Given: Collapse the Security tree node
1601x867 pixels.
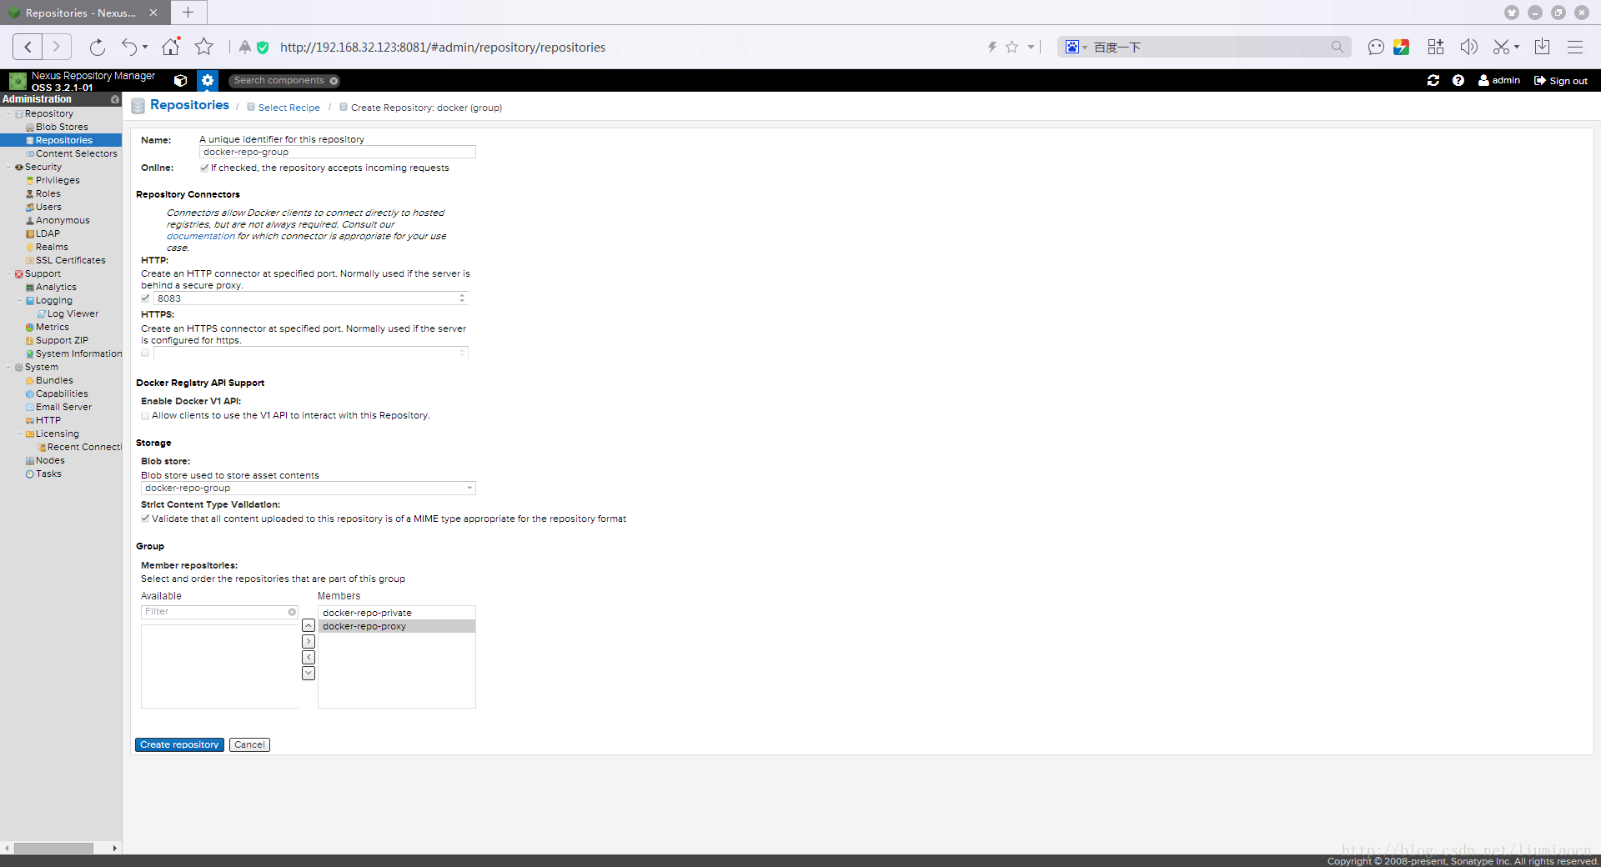Looking at the screenshot, I should tap(8, 167).
